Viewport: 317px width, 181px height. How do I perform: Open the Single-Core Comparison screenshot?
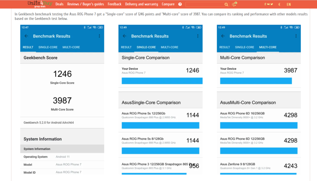point(160,99)
